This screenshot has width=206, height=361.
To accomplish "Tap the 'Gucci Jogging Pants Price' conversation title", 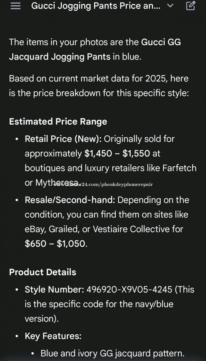I will 95,6.
